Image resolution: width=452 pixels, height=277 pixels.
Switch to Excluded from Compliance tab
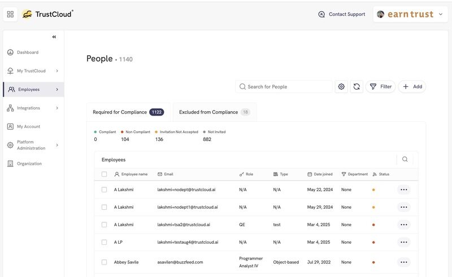(x=215, y=112)
